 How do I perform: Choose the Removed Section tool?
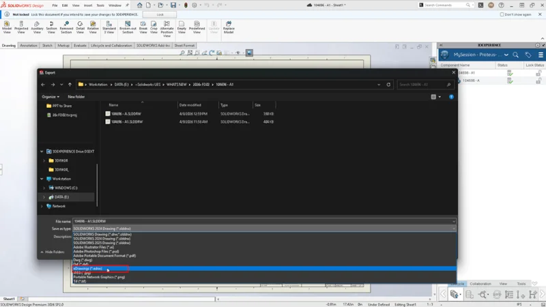(x=66, y=27)
